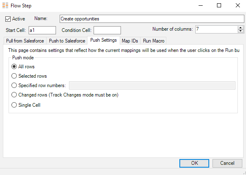This screenshot has height=175, width=246.
Task: Click the Number of columns label
Action: (172, 29)
